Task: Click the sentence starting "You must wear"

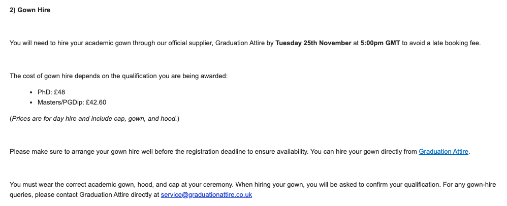Action: coord(102,185)
